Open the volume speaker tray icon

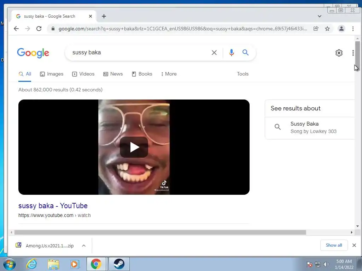pyautogui.click(x=326, y=264)
